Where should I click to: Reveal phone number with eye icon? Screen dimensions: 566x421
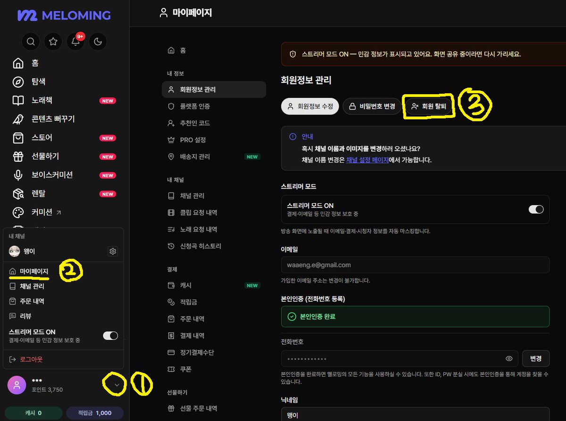coord(509,359)
